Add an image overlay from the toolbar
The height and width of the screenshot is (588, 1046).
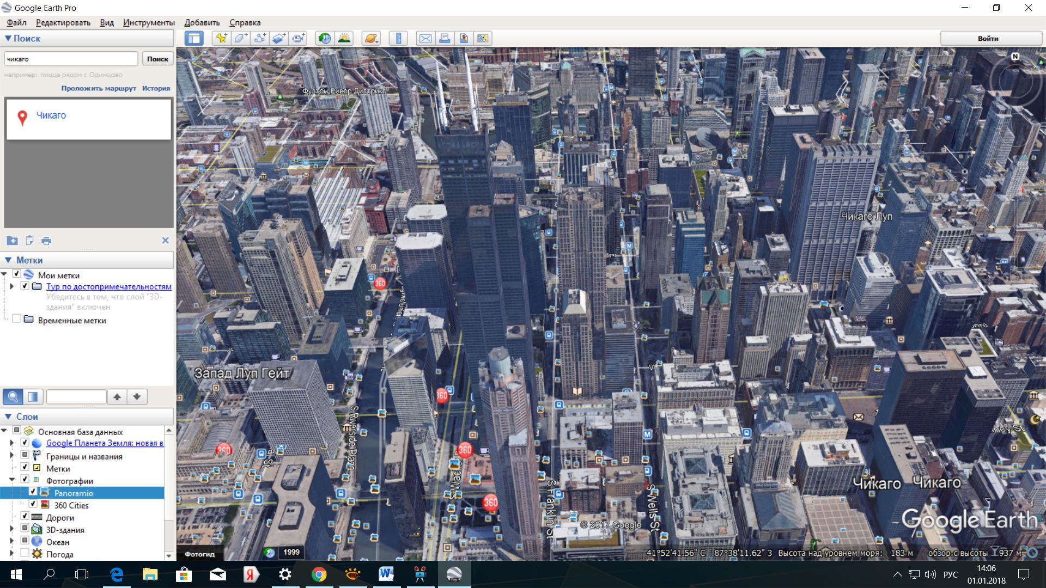pyautogui.click(x=279, y=38)
